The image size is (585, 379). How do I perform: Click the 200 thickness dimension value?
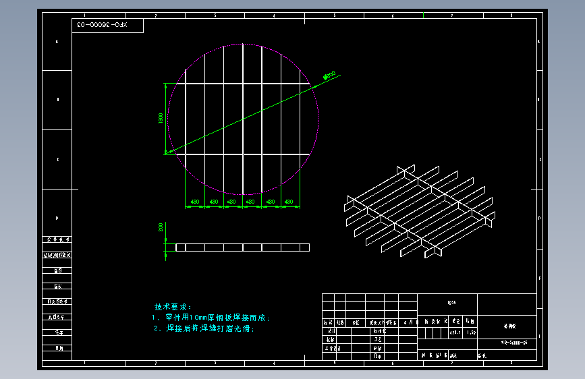[x=161, y=227]
